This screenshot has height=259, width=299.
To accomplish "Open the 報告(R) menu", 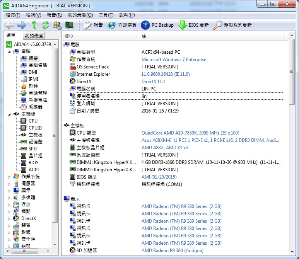I will coord(55,15).
